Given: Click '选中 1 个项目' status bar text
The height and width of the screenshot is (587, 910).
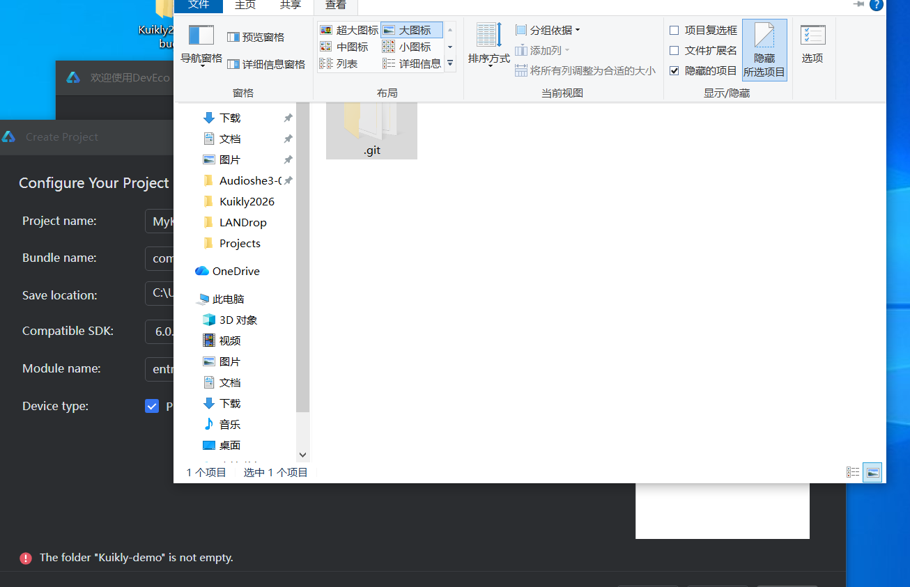Looking at the screenshot, I should 275,472.
